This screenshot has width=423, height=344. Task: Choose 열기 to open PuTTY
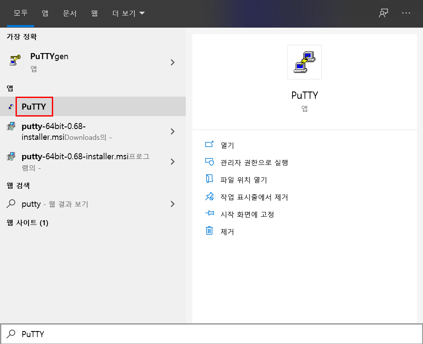coord(227,145)
